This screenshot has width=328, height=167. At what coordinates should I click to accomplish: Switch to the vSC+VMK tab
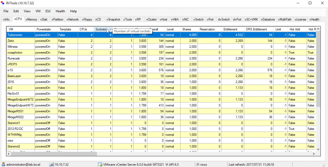[x=251, y=20]
